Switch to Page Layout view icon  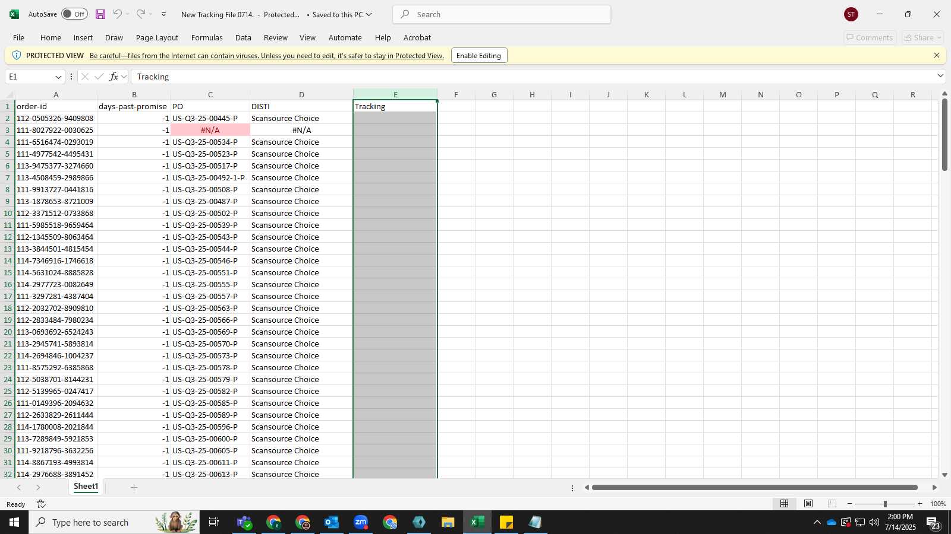808,504
